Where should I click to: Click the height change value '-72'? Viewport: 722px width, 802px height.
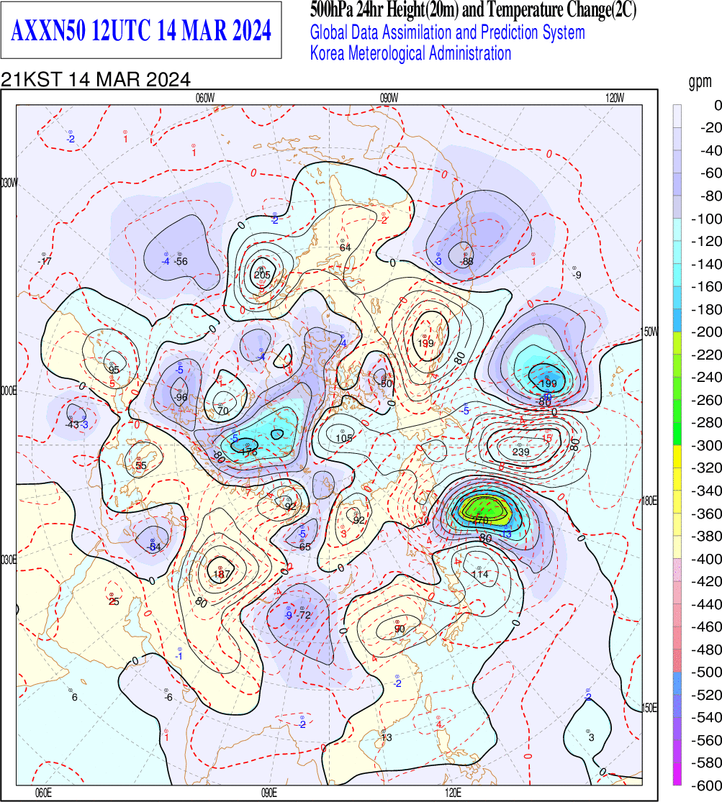point(304,615)
